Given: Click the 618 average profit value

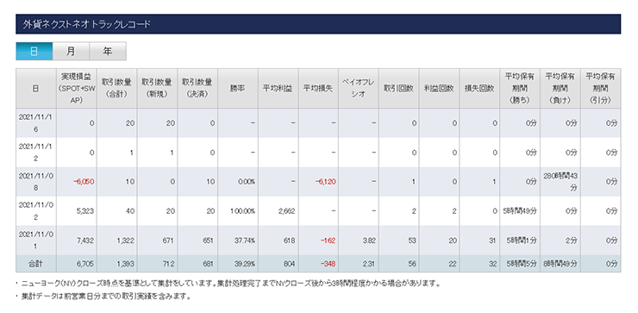Looking at the screenshot, I should (x=290, y=241).
